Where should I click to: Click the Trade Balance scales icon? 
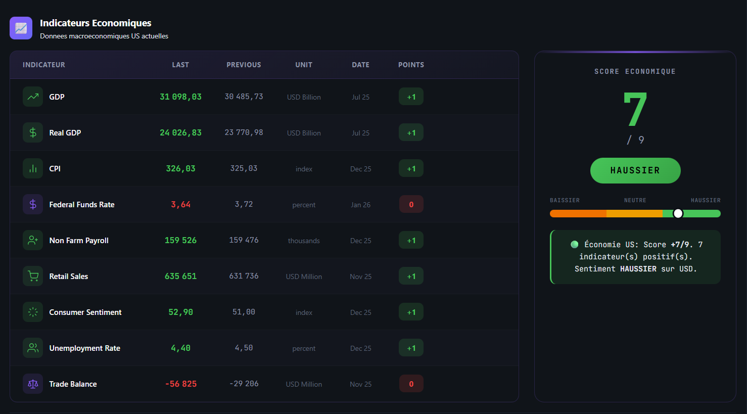[33, 384]
